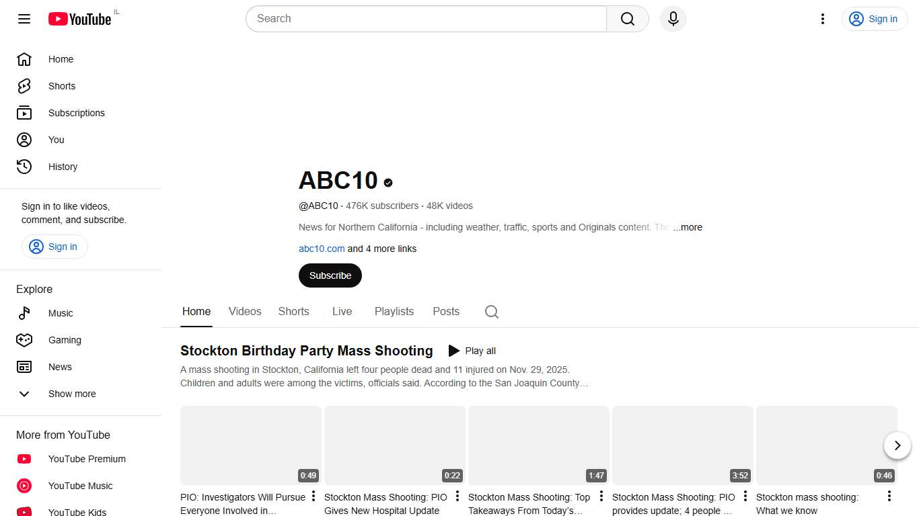Go to the News section
Viewport: 919px width, 516px height.
(x=60, y=367)
